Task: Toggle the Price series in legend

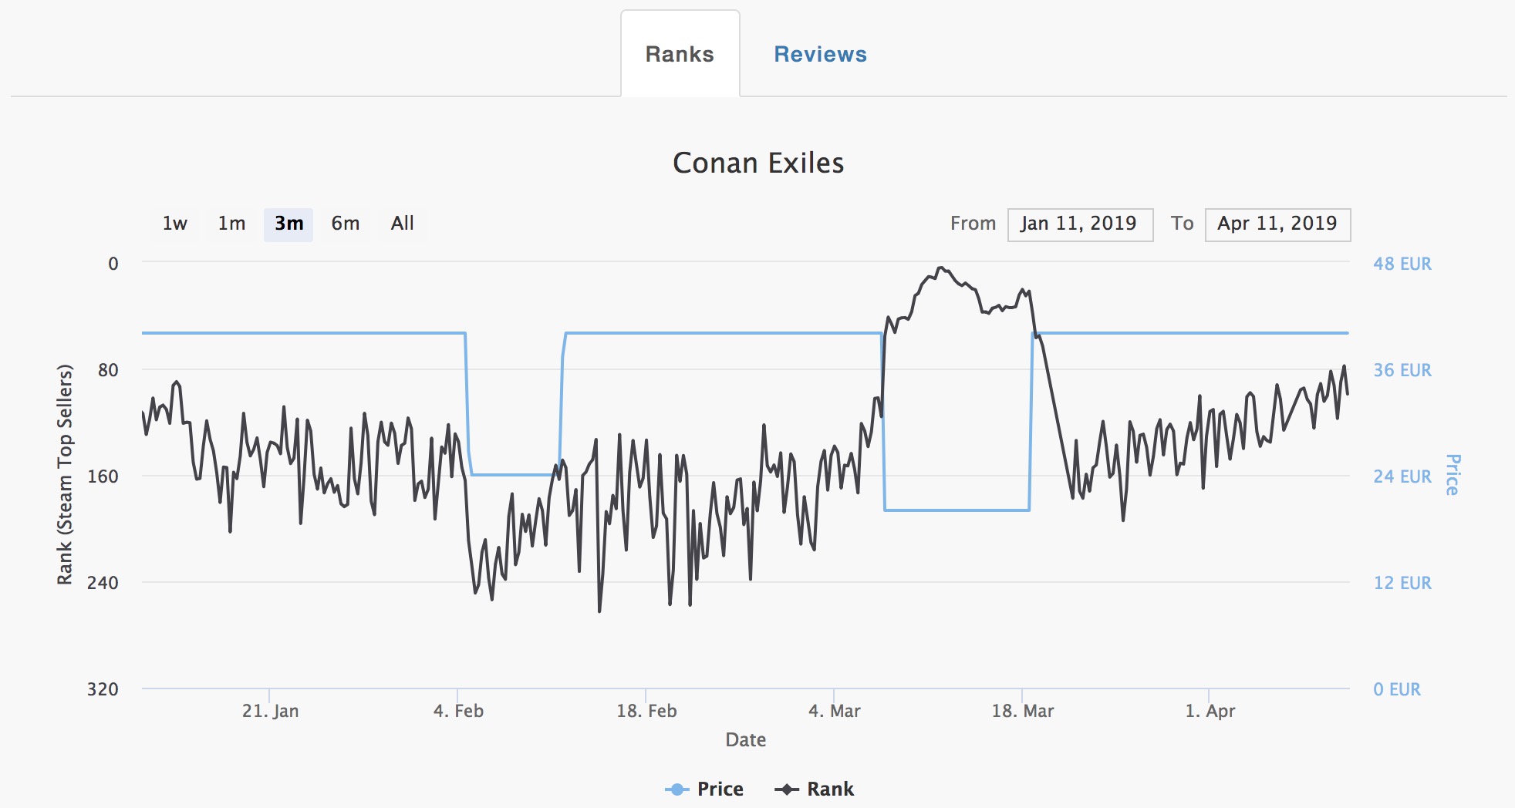Action: [x=720, y=789]
